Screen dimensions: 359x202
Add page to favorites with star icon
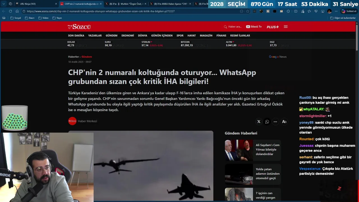[x=248, y=11]
